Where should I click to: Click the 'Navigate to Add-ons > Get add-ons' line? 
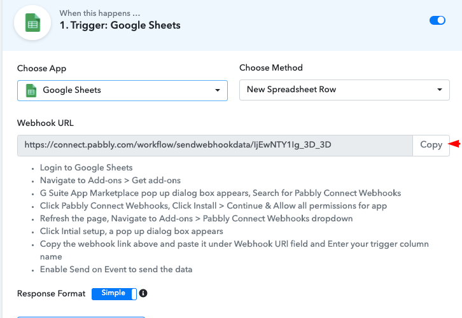110,180
